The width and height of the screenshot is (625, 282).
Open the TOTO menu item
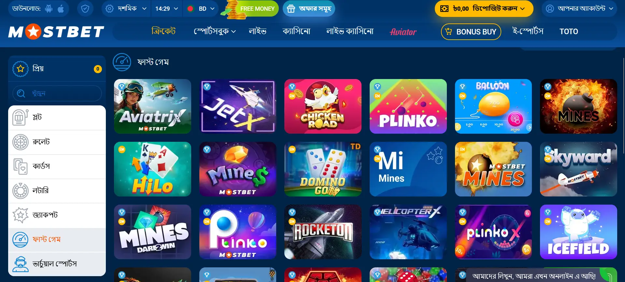(569, 32)
